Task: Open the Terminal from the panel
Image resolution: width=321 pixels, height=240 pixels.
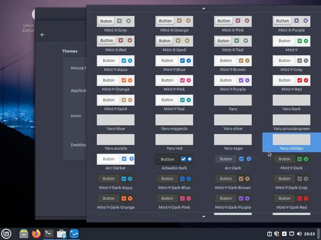Action: [x=49, y=234]
